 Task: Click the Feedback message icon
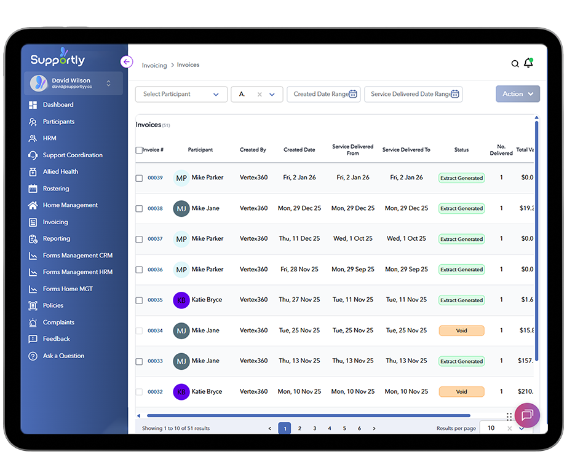click(x=33, y=339)
